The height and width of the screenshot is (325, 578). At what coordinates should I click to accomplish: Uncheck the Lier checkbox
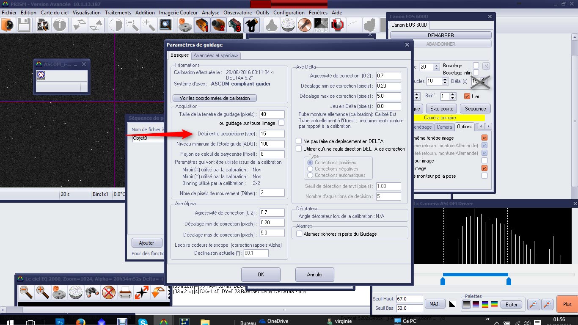point(467,96)
